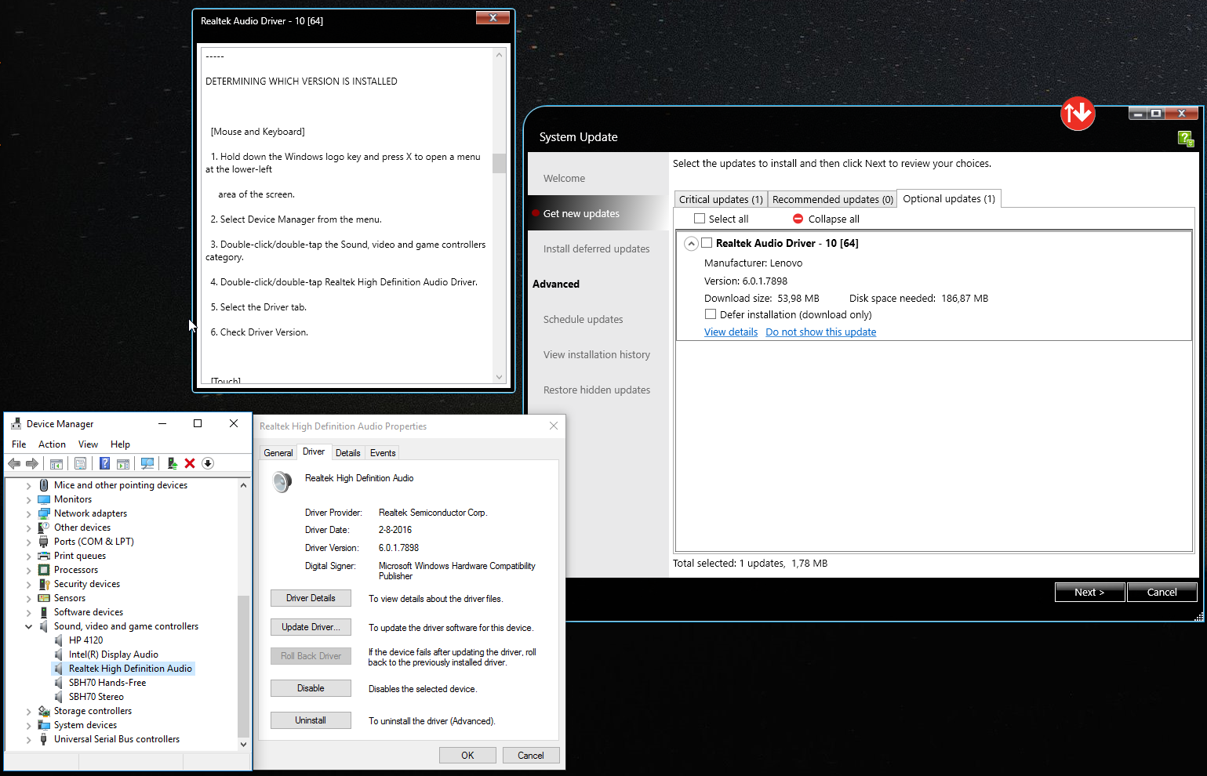Select the Sensors icon
Screen dimensions: 1207x776
pyautogui.click(x=44, y=598)
